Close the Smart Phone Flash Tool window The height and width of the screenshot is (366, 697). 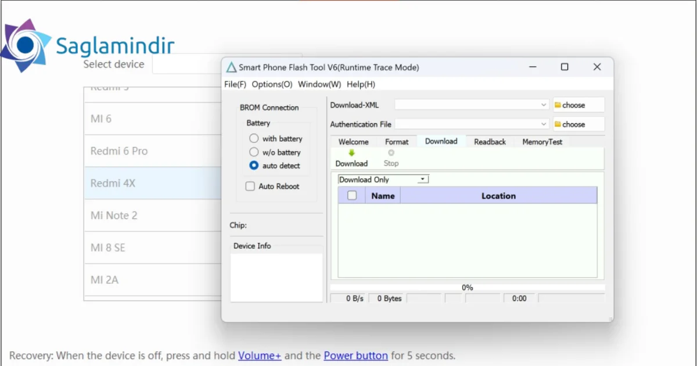[597, 67]
